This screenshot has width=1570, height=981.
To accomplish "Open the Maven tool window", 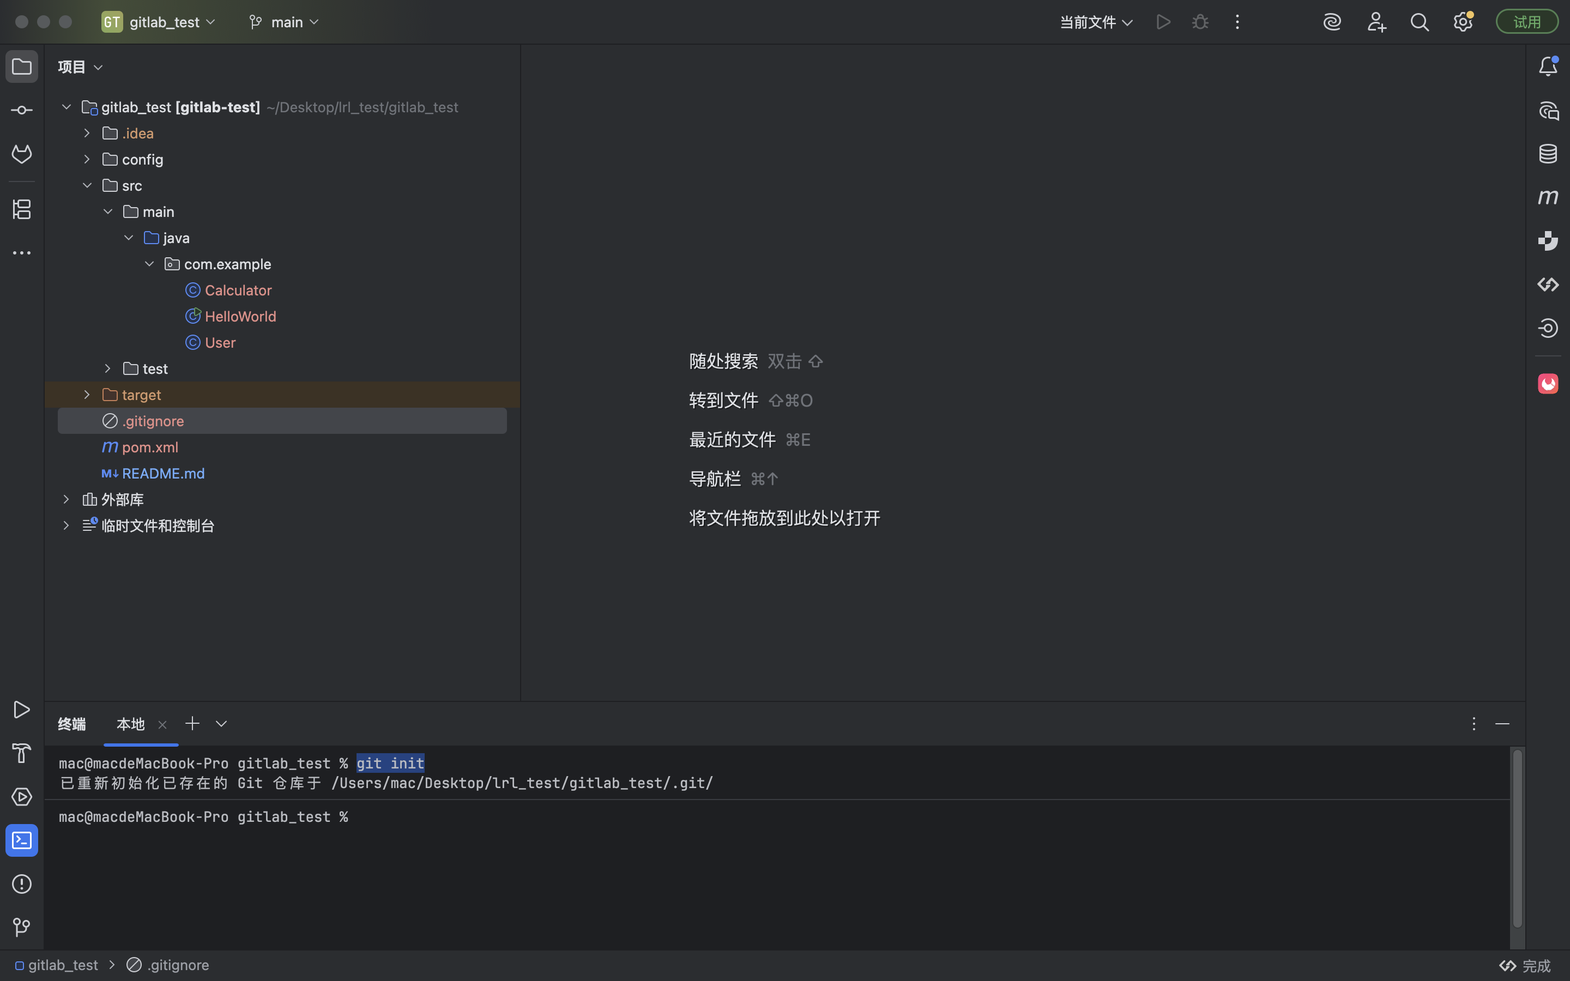I will (1548, 197).
